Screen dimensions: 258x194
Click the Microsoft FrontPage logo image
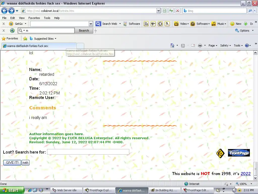tap(239, 153)
